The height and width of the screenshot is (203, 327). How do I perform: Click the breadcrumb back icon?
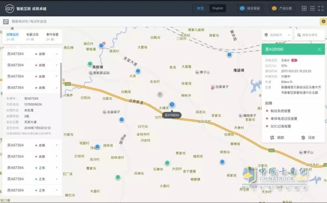[x=6, y=21]
